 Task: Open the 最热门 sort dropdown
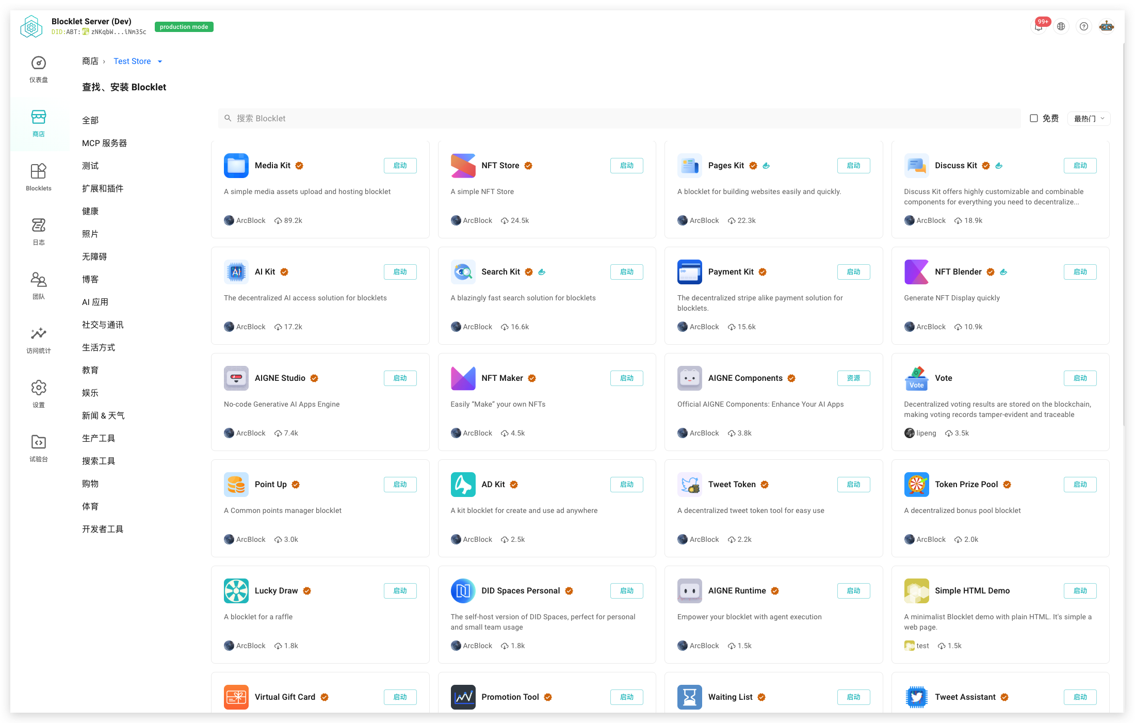click(x=1089, y=119)
